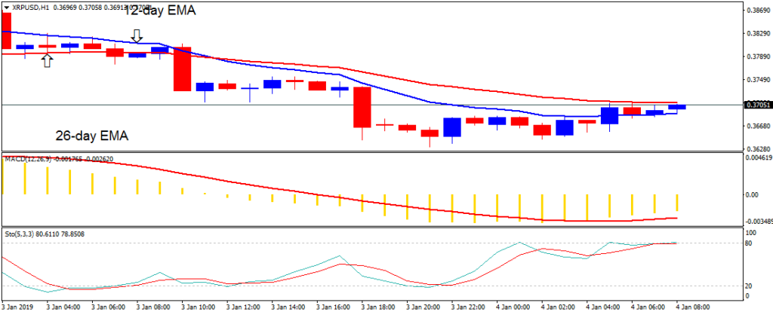The image size is (773, 315).
Task: Open the chart menu triangle beside XRPUSD,H1
Action: pyautogui.click(x=6, y=8)
